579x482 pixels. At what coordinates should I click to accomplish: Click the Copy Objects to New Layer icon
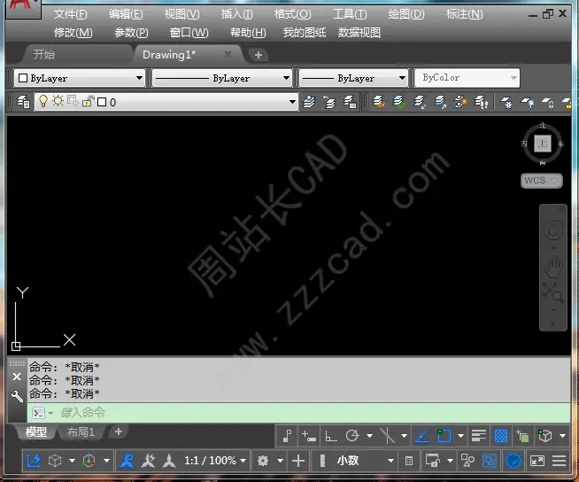click(x=460, y=102)
